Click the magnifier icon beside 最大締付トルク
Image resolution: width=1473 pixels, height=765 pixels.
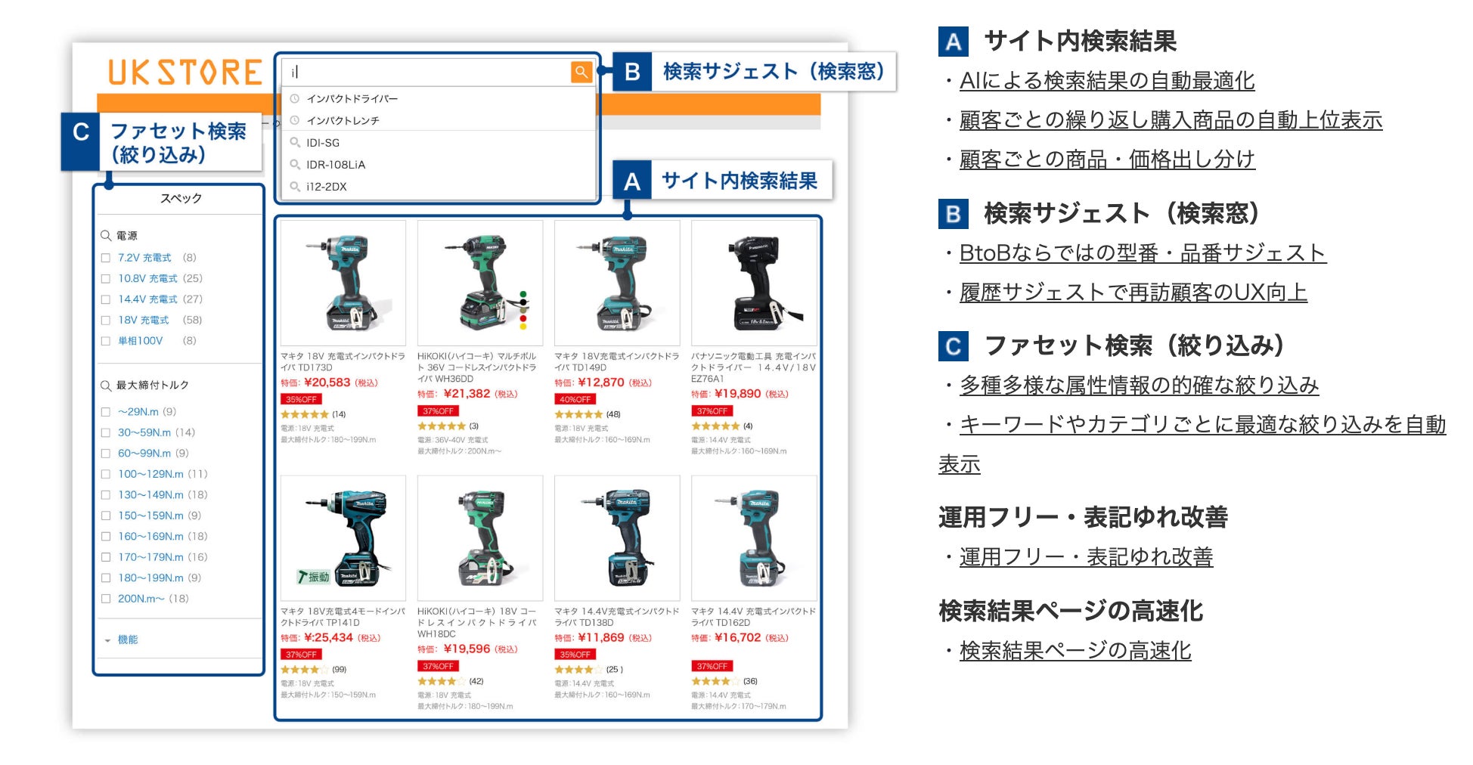[106, 386]
